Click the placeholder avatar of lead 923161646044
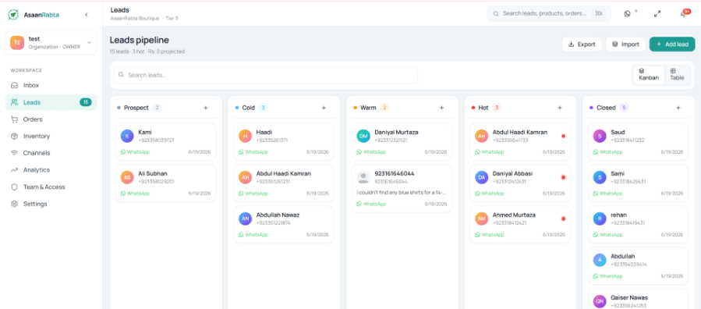 363,177
